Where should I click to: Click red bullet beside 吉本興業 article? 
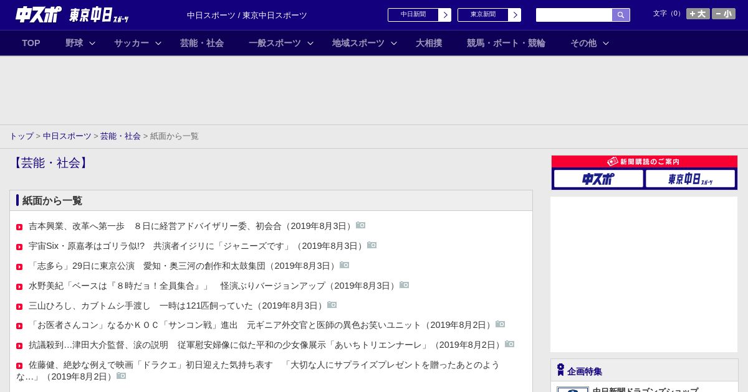click(19, 227)
